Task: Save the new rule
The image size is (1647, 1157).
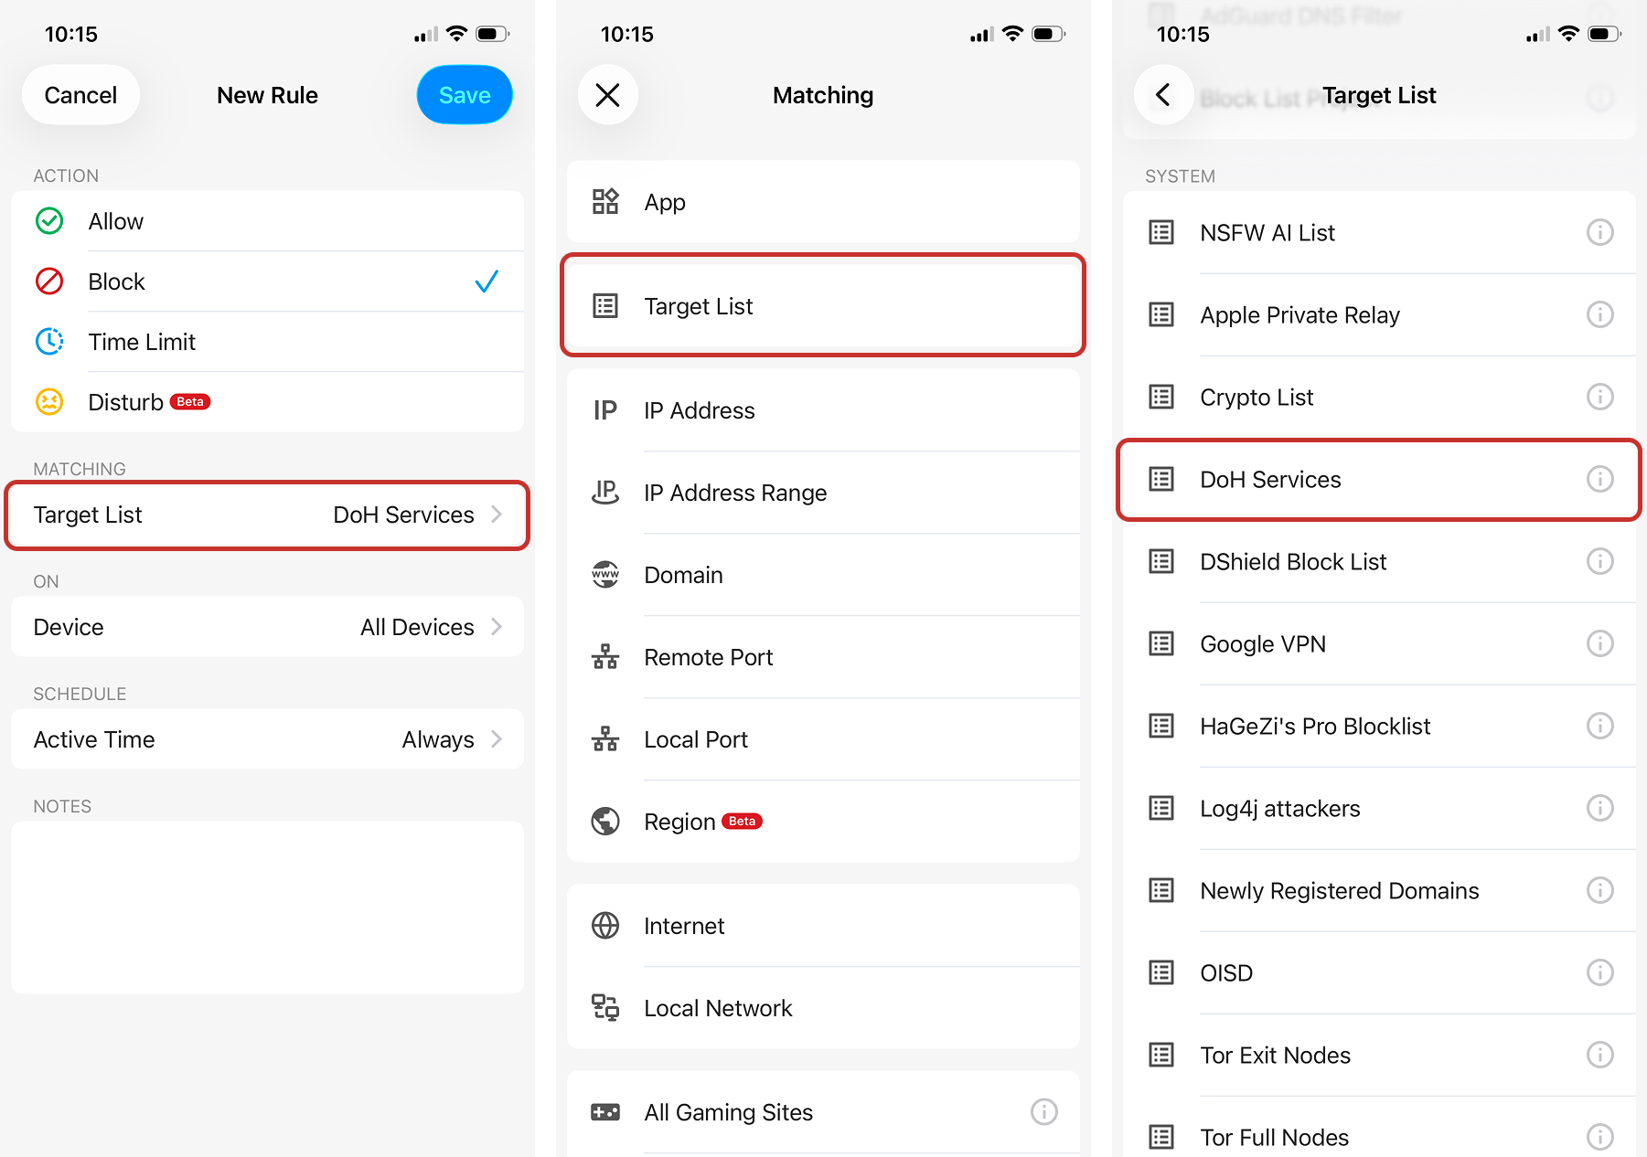Action: point(464,95)
